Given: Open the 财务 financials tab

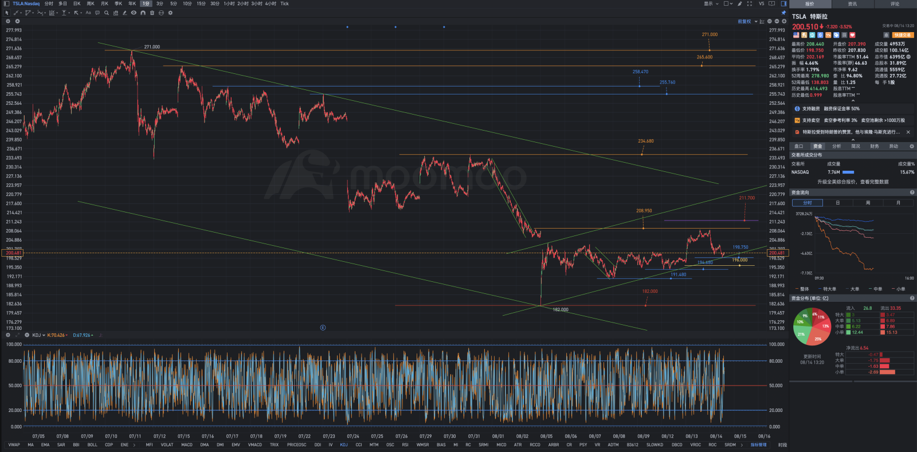Looking at the screenshot, I should 874,146.
